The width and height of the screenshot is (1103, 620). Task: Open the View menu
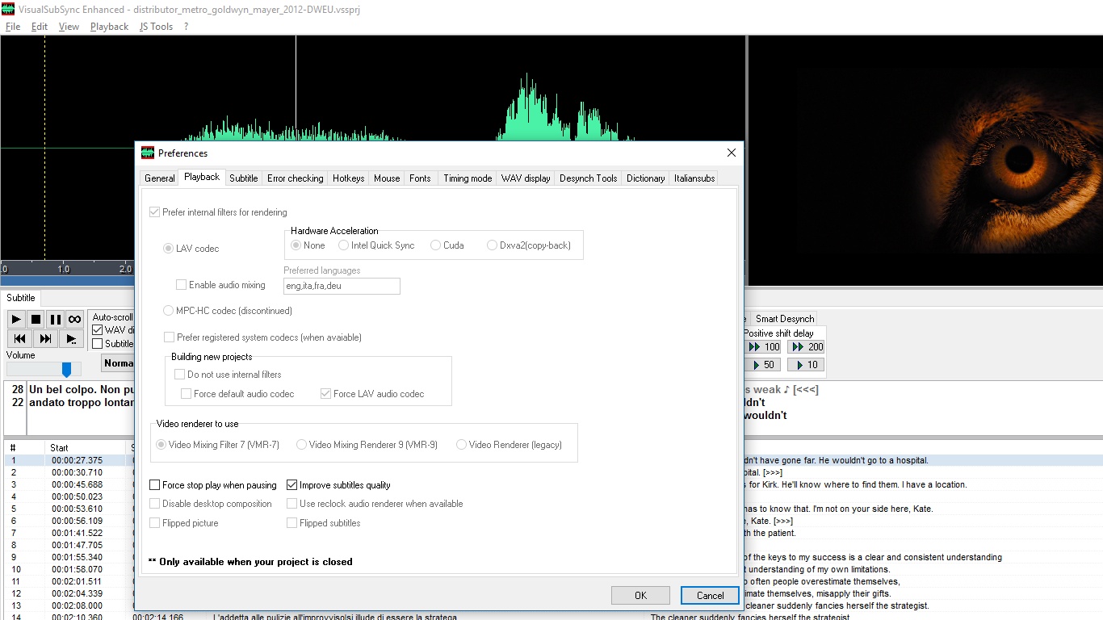69,27
